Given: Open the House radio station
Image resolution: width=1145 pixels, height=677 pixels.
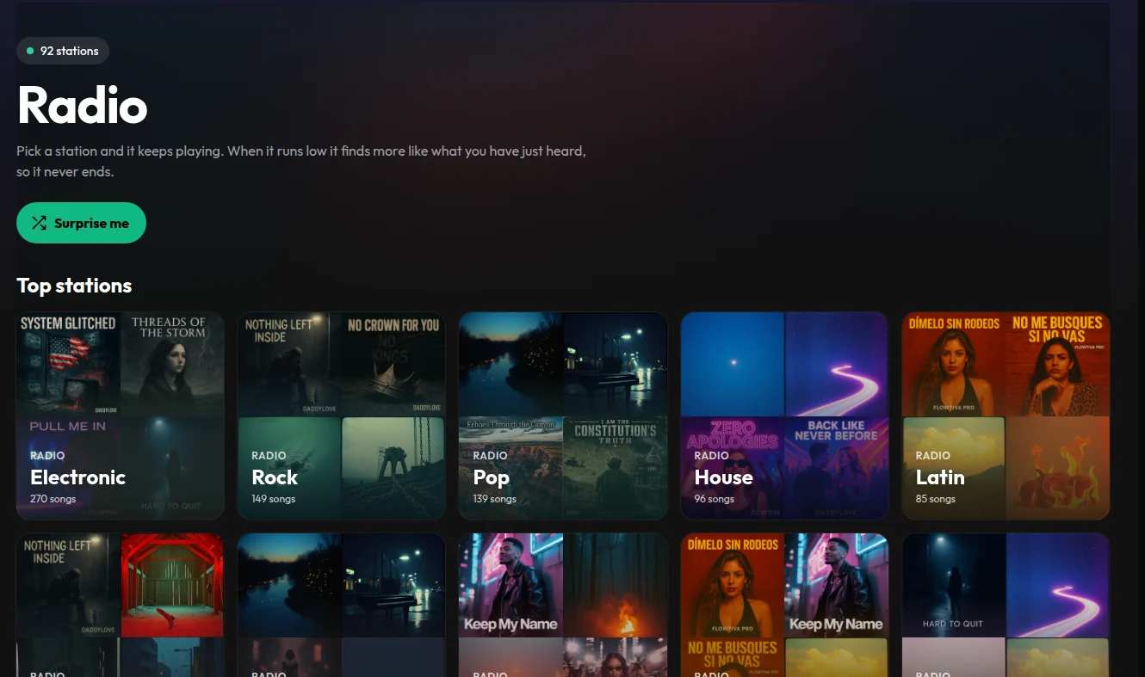Looking at the screenshot, I should pos(784,415).
